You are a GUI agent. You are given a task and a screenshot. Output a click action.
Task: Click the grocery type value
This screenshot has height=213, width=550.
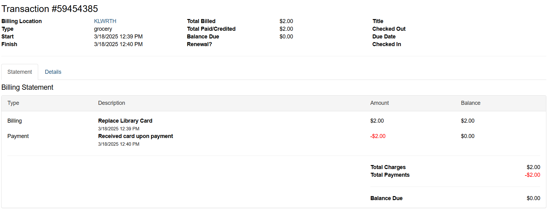click(x=103, y=29)
